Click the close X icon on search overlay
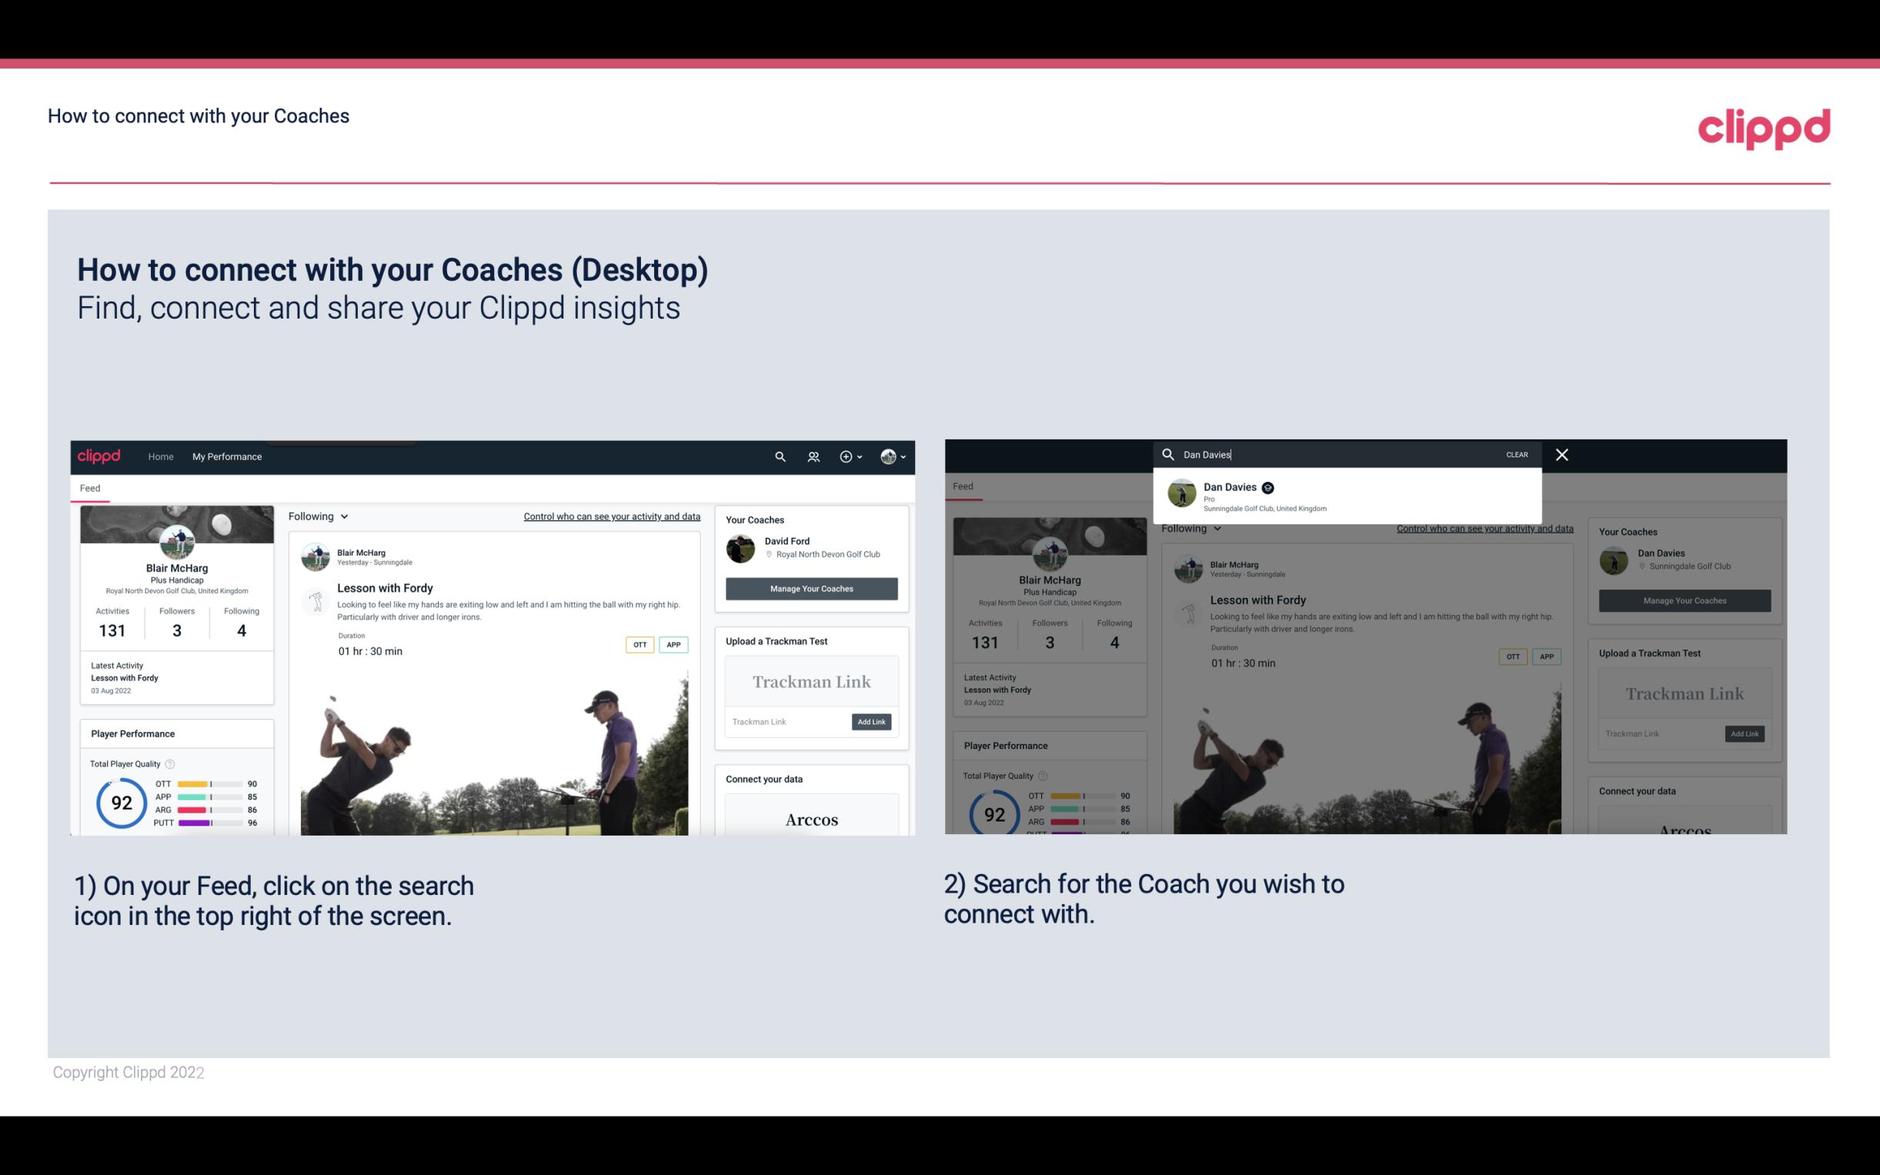This screenshot has height=1175, width=1880. click(x=1561, y=453)
